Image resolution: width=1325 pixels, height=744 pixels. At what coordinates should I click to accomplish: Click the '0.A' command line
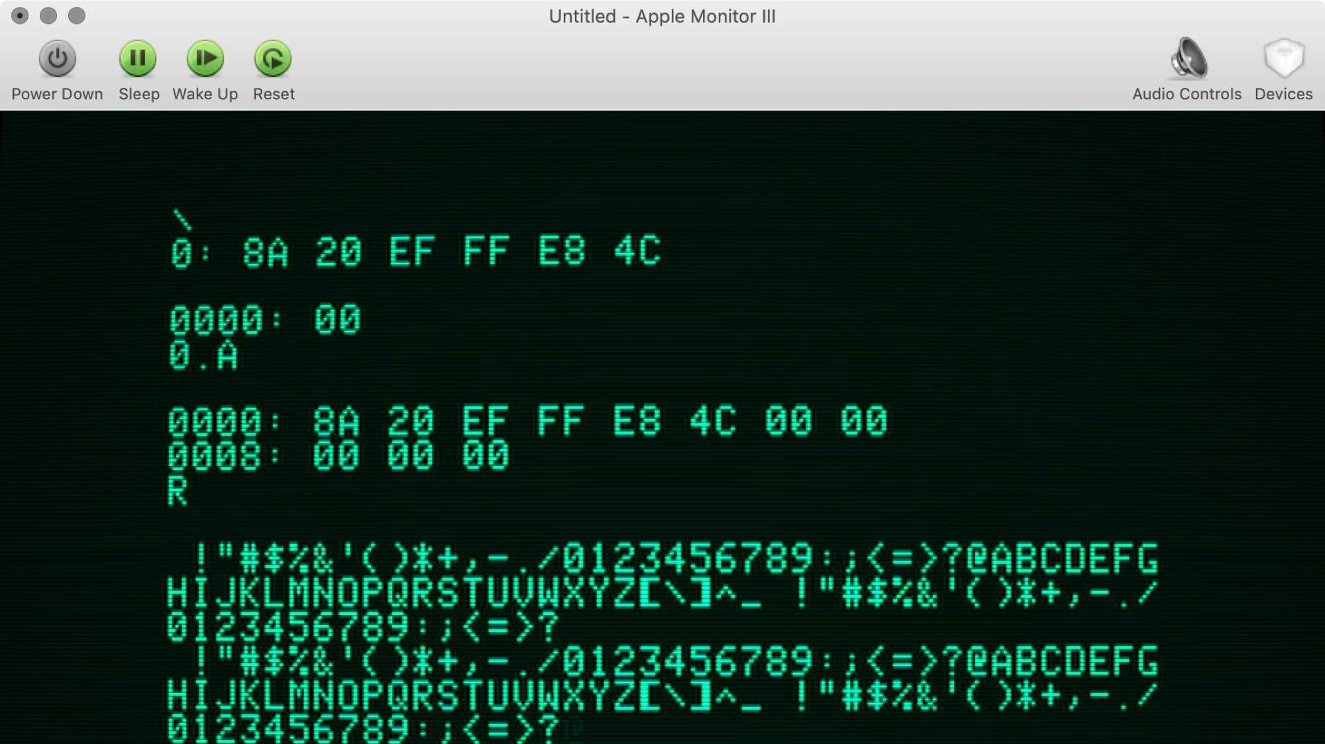203,355
